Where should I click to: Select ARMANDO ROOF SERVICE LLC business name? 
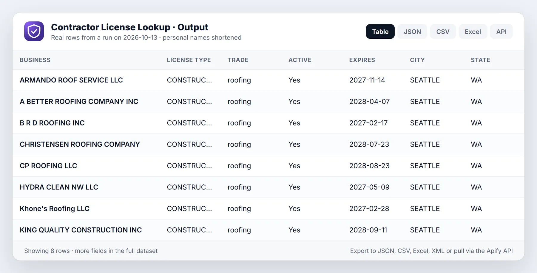71,80
